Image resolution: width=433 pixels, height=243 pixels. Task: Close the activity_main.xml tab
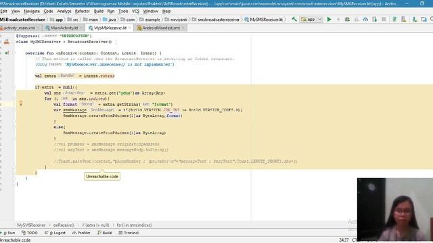38,28
